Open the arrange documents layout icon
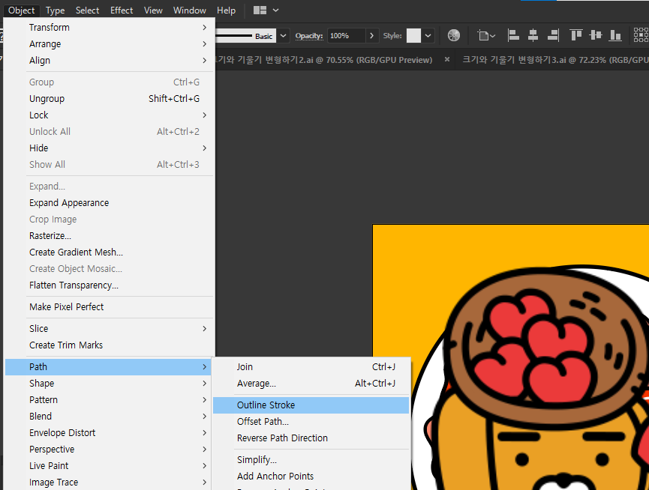The image size is (649, 490). (260, 10)
